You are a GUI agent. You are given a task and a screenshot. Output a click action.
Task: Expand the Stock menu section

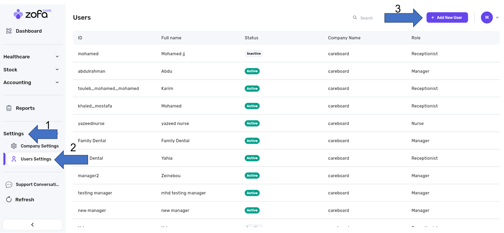click(x=31, y=70)
